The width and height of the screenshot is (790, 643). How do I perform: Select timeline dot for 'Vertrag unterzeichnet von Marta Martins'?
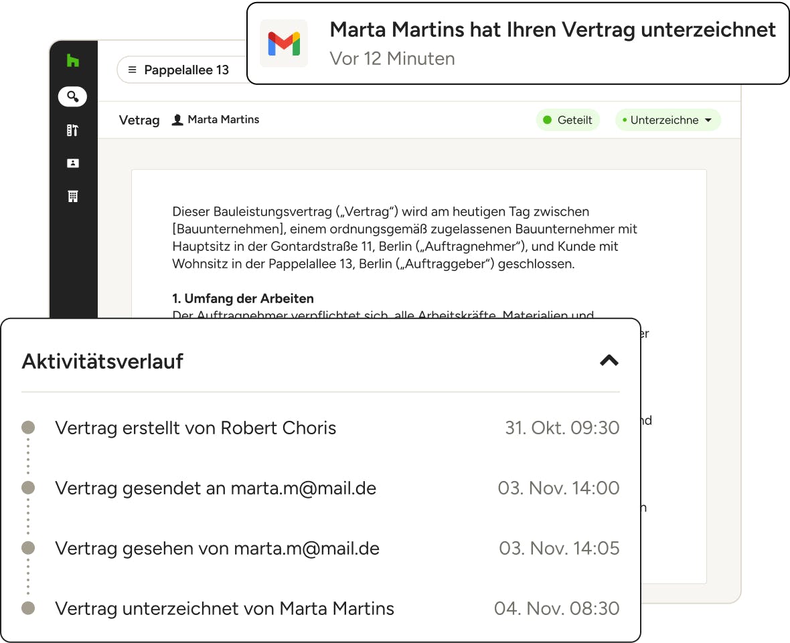coord(28,608)
